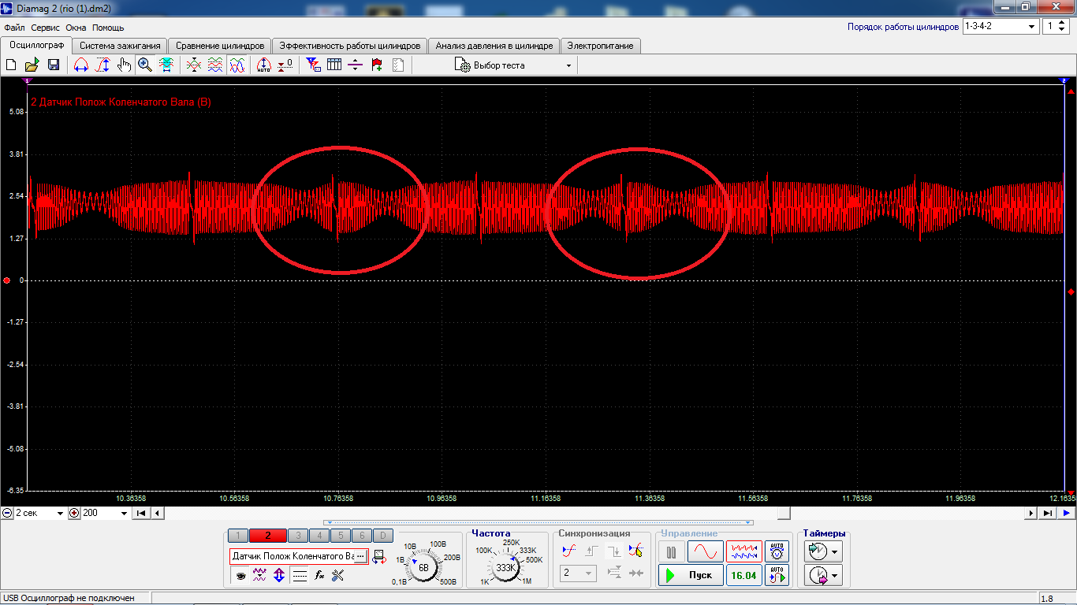
Task: Switch to the Сравнение цилиндров tab
Action: pos(220,46)
